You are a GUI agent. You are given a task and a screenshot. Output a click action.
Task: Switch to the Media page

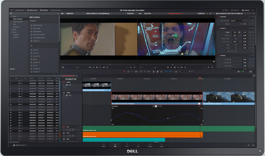[104, 145]
